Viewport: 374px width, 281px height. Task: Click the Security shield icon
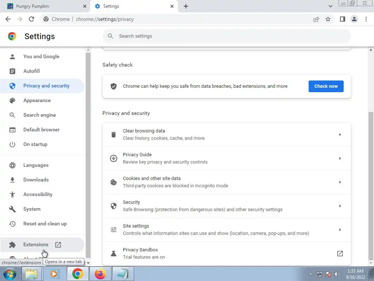[114, 206]
